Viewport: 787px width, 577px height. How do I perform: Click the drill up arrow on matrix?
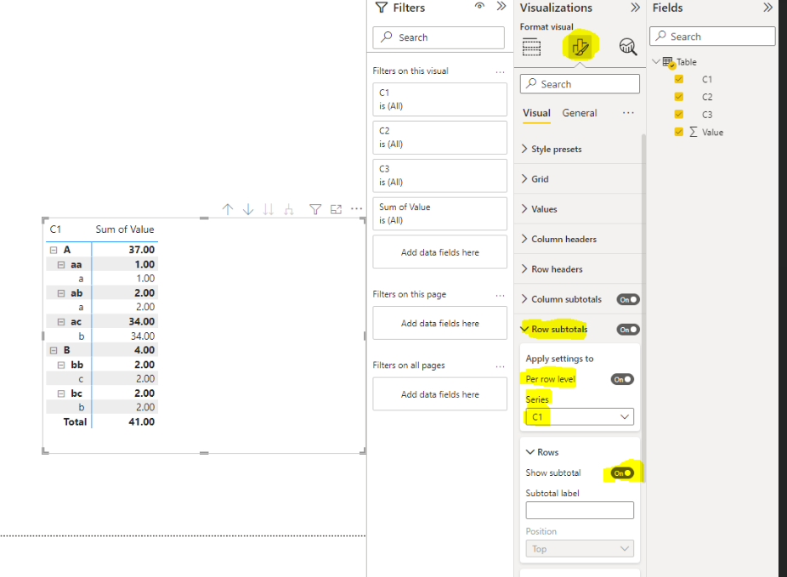(x=228, y=209)
